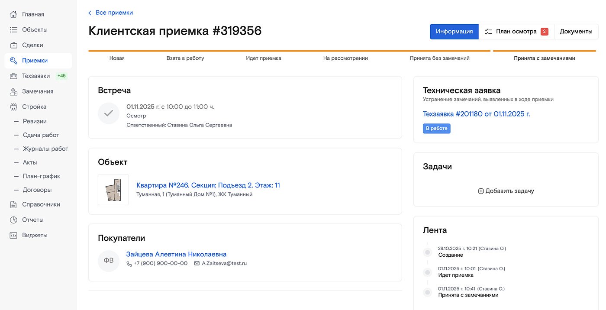Select the Информация tab

(454, 32)
